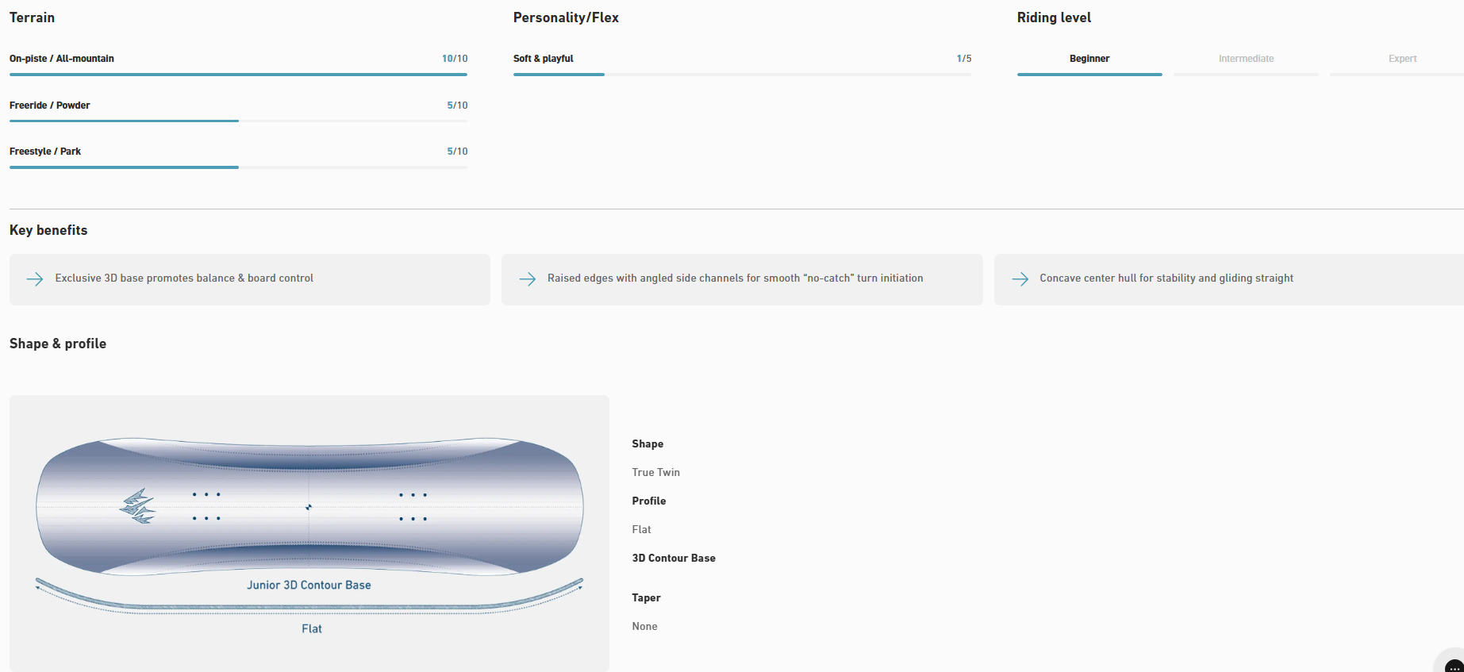Select the Expert riding level

point(1401,59)
